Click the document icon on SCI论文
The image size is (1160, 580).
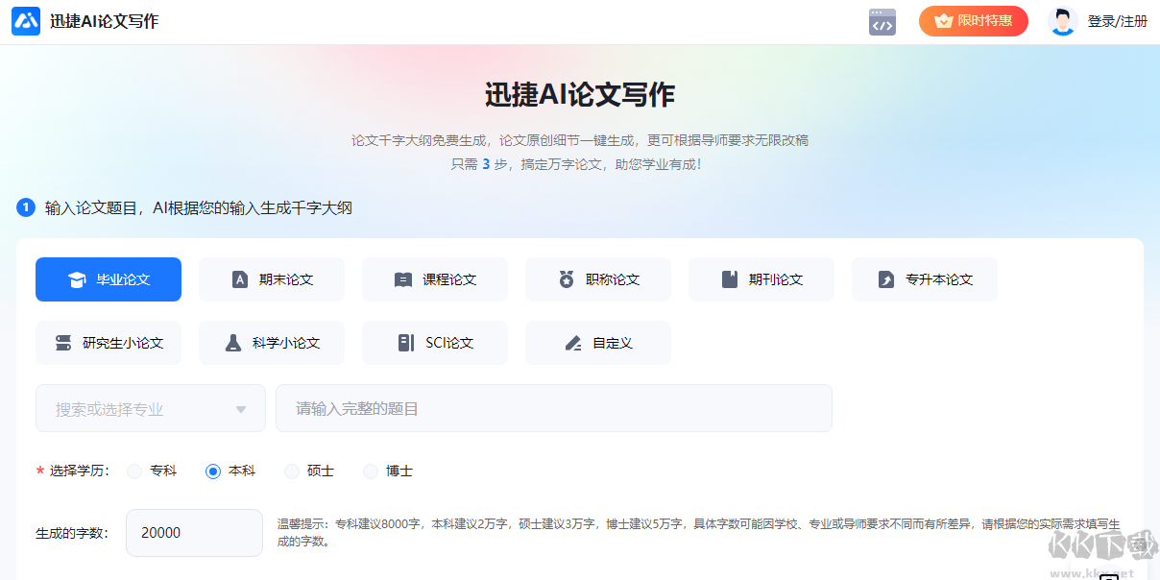point(406,343)
